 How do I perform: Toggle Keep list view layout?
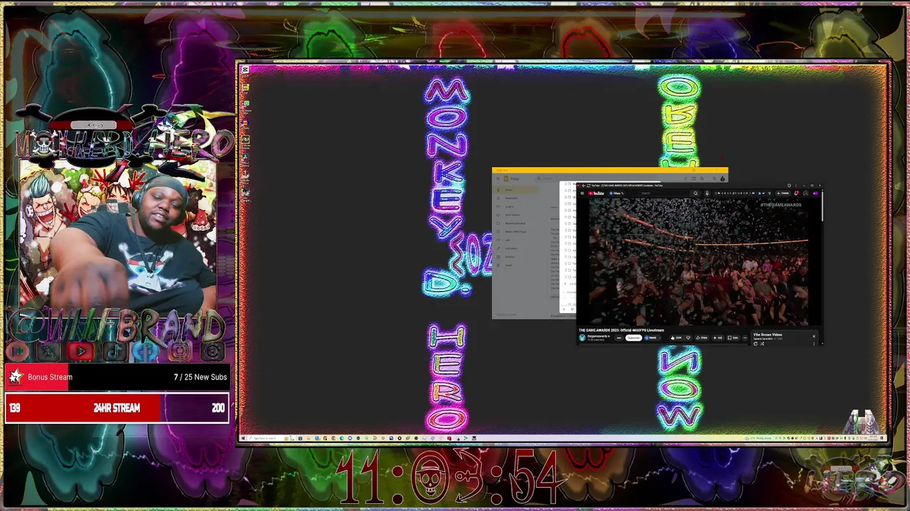[x=694, y=179]
